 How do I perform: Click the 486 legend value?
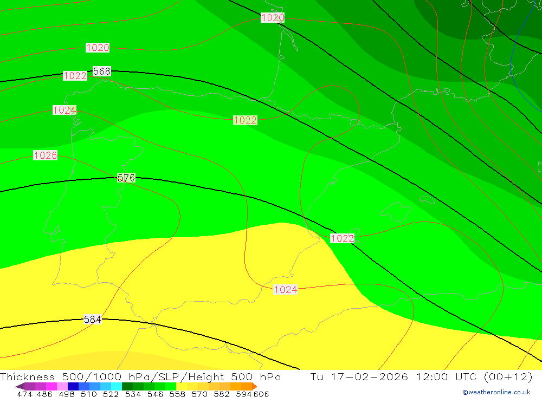pos(44,394)
